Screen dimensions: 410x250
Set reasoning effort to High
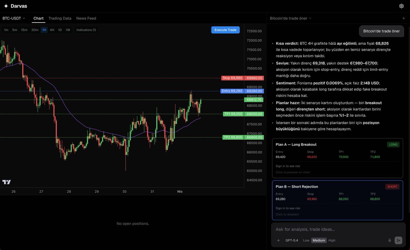(x=332, y=240)
